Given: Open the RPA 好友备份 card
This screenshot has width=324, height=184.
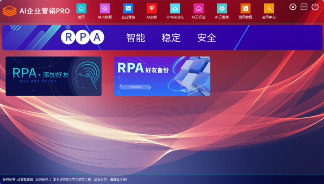Looking at the screenshot, I should tap(162, 76).
